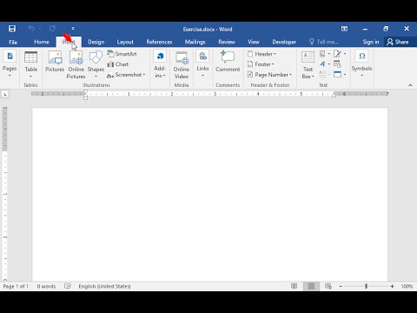Expand the Links group dropdown
Image resolution: width=417 pixels, height=313 pixels.
pos(202,63)
